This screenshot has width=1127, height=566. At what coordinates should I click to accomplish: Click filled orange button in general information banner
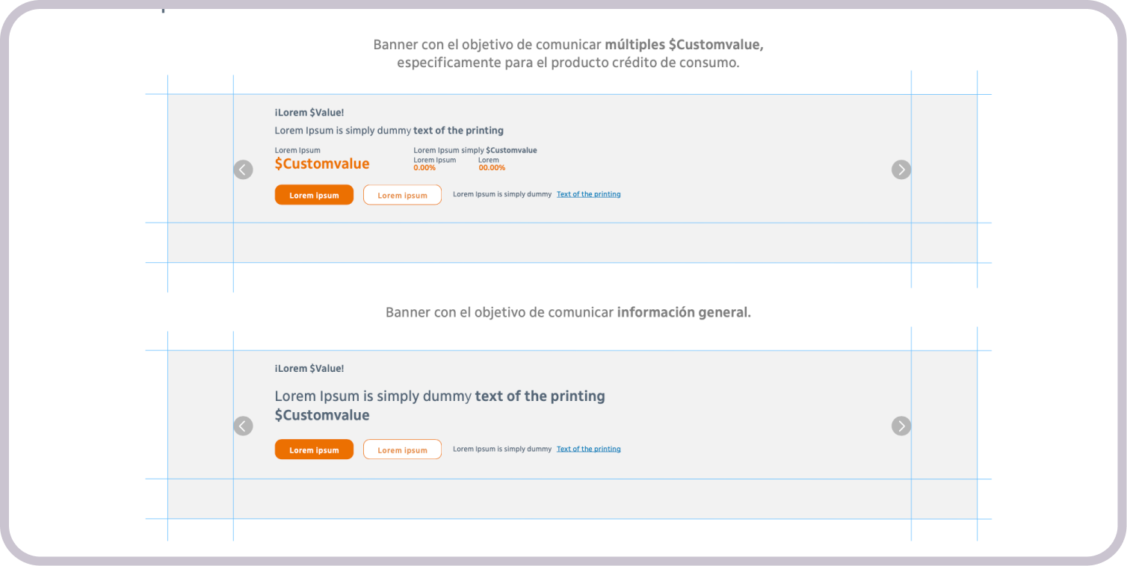click(314, 450)
